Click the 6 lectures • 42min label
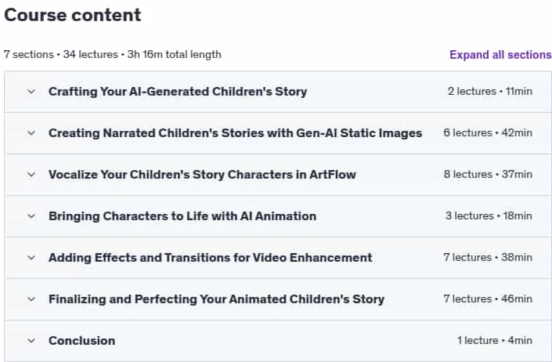Viewport: 552px width, 362px height. [x=488, y=133]
